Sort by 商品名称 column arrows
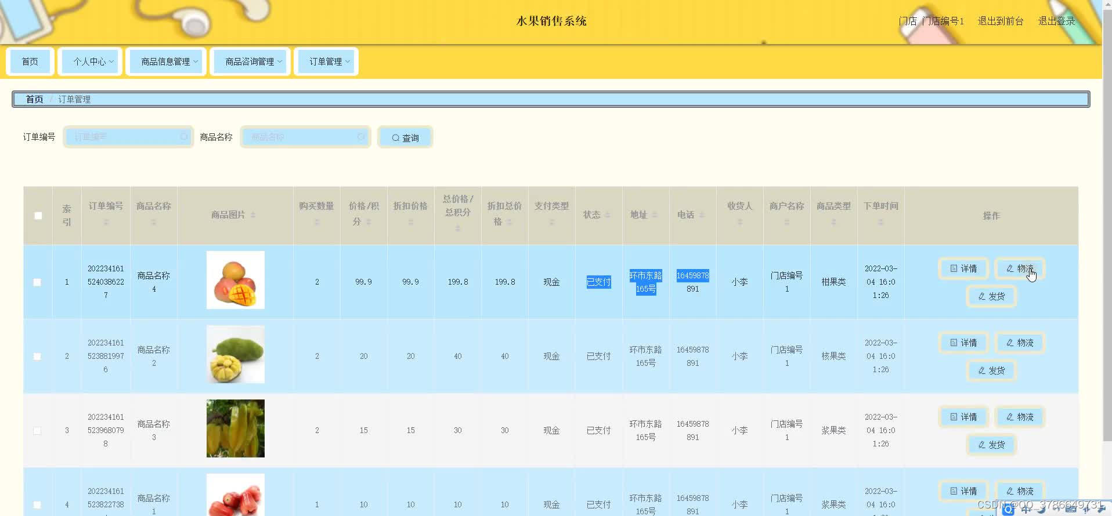The width and height of the screenshot is (1112, 516). 153,222
